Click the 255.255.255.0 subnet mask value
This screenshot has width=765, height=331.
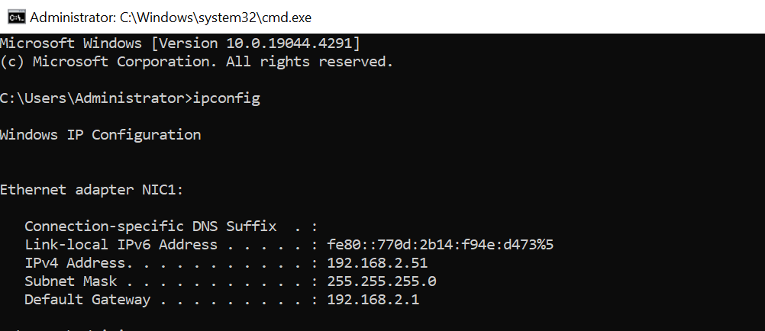click(x=382, y=281)
